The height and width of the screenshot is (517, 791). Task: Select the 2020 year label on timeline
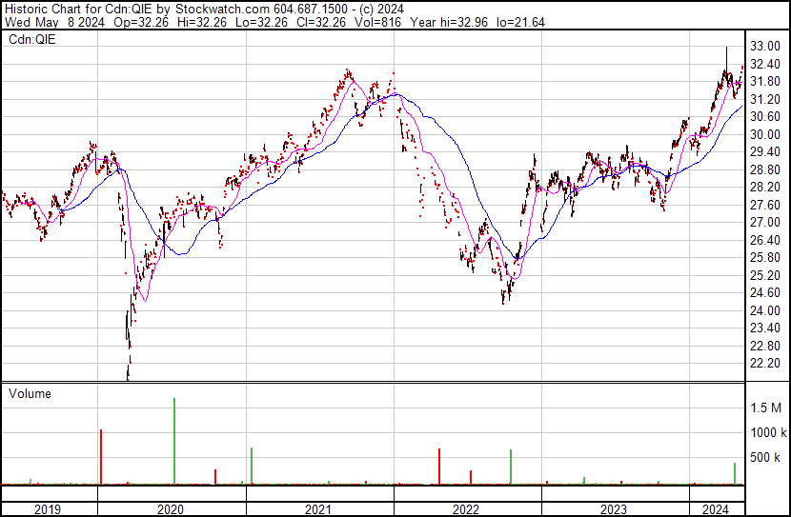click(171, 509)
